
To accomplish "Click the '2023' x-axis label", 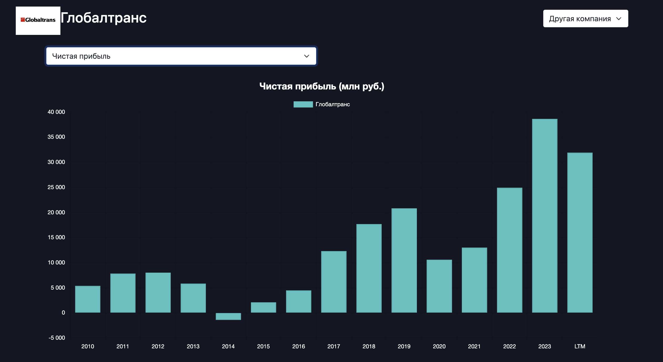I will 545,347.
